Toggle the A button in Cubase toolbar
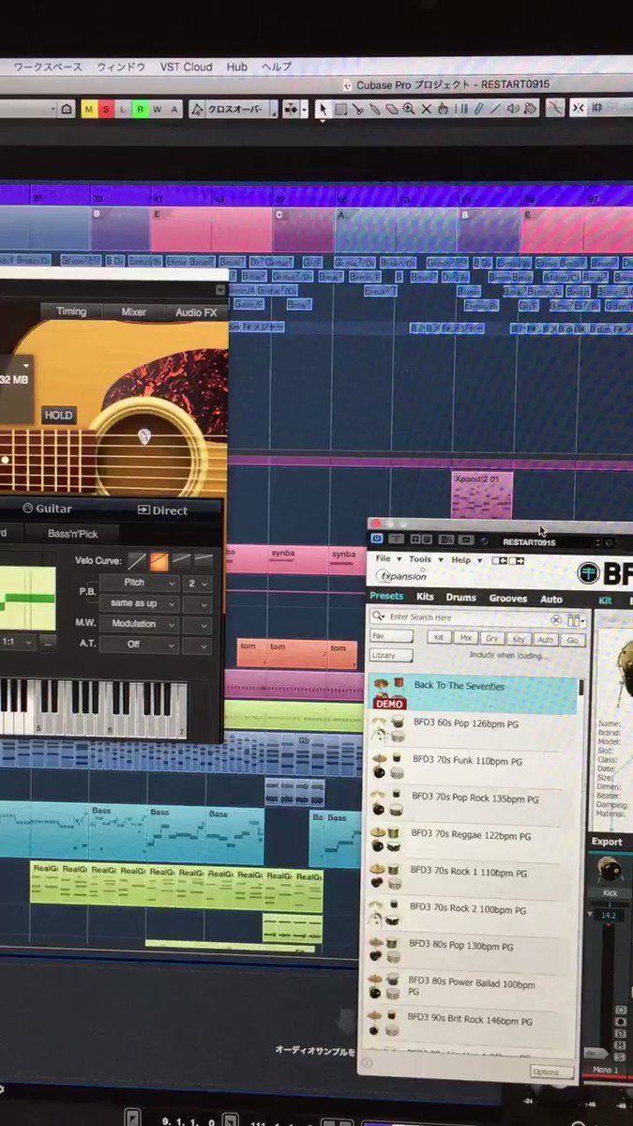This screenshot has height=1126, width=633. [x=174, y=109]
